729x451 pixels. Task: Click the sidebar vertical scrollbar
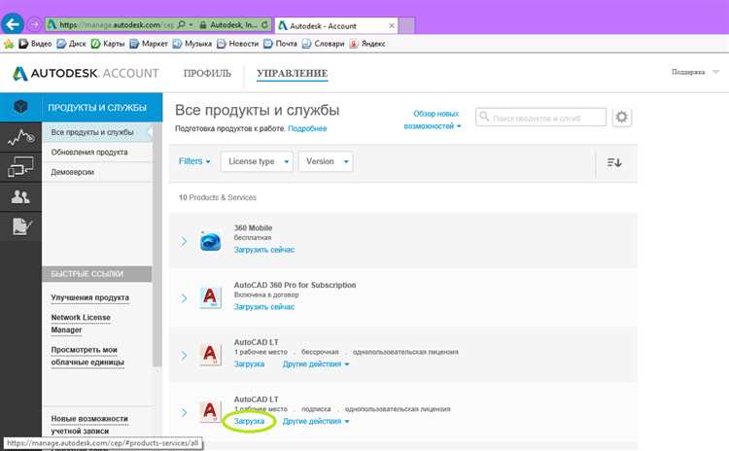pos(157,247)
